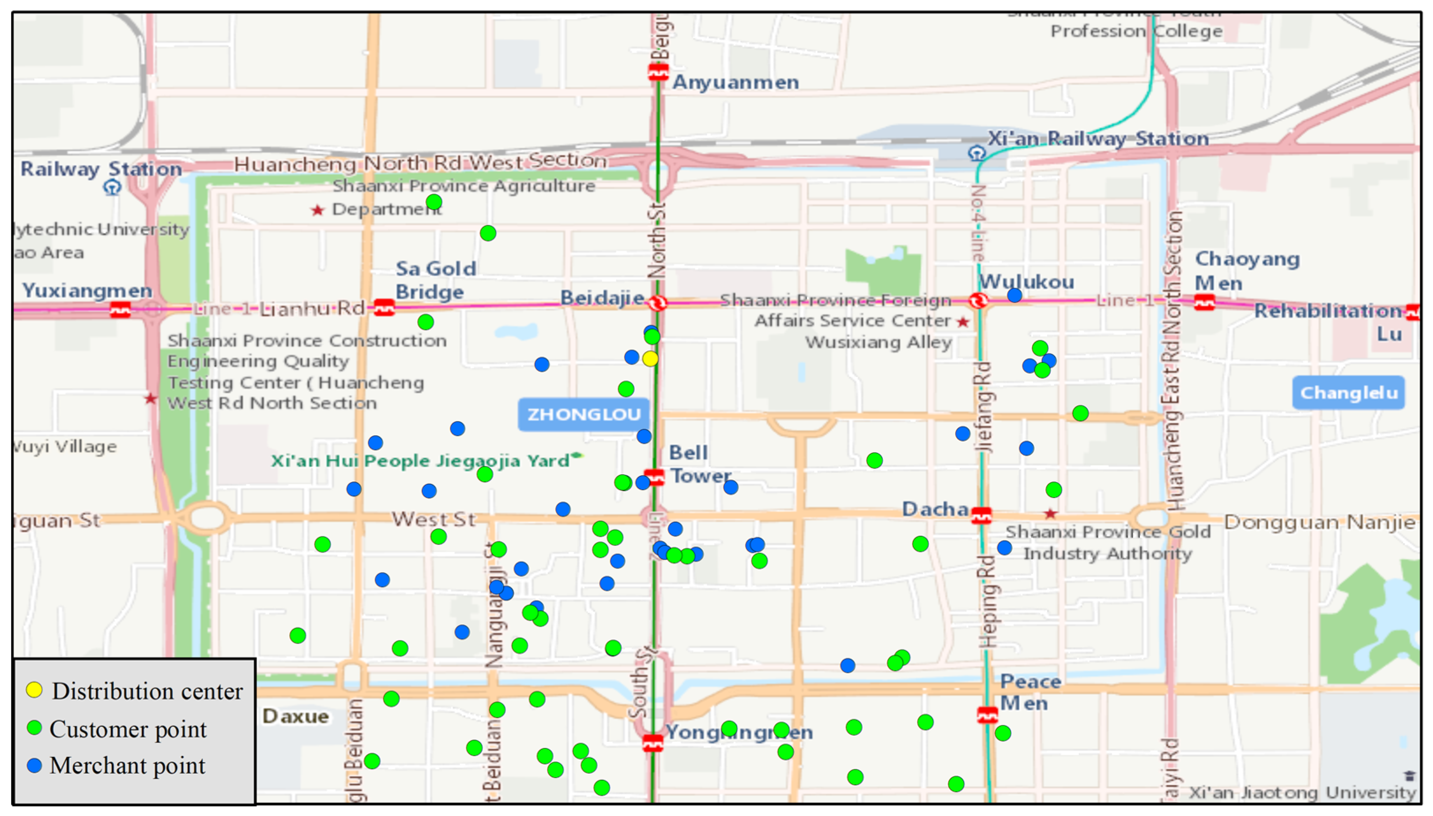Click blue Merchant point legend swatch
The image size is (1433, 816).
[34, 765]
